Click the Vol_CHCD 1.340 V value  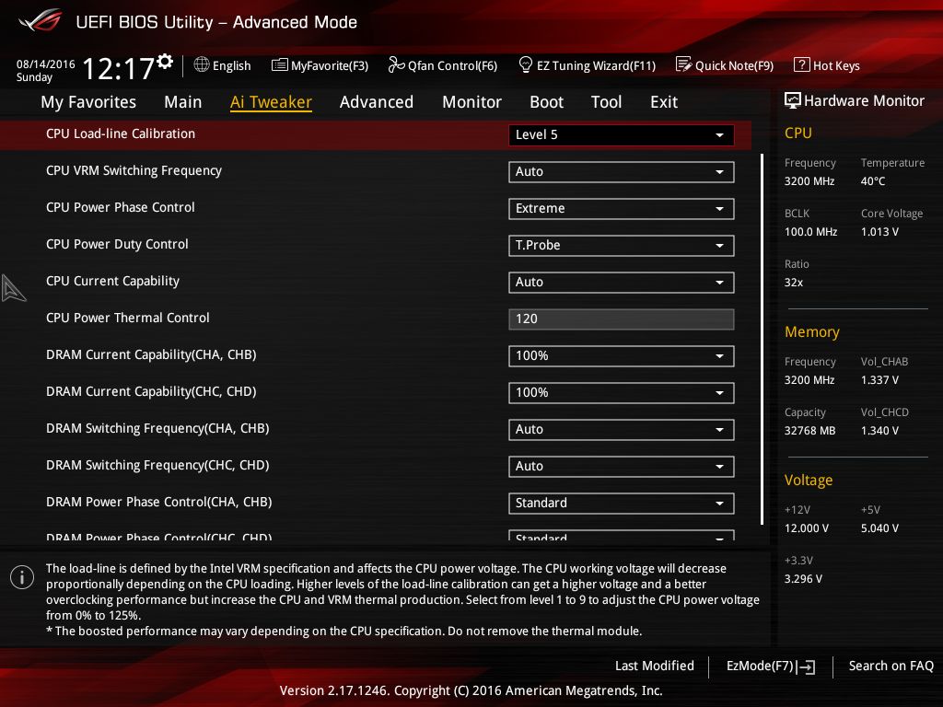(879, 431)
